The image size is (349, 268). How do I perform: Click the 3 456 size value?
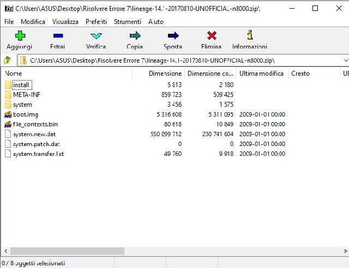174,105
